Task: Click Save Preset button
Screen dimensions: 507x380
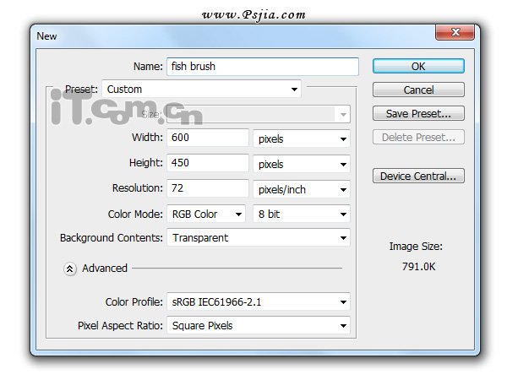Action: tap(418, 113)
